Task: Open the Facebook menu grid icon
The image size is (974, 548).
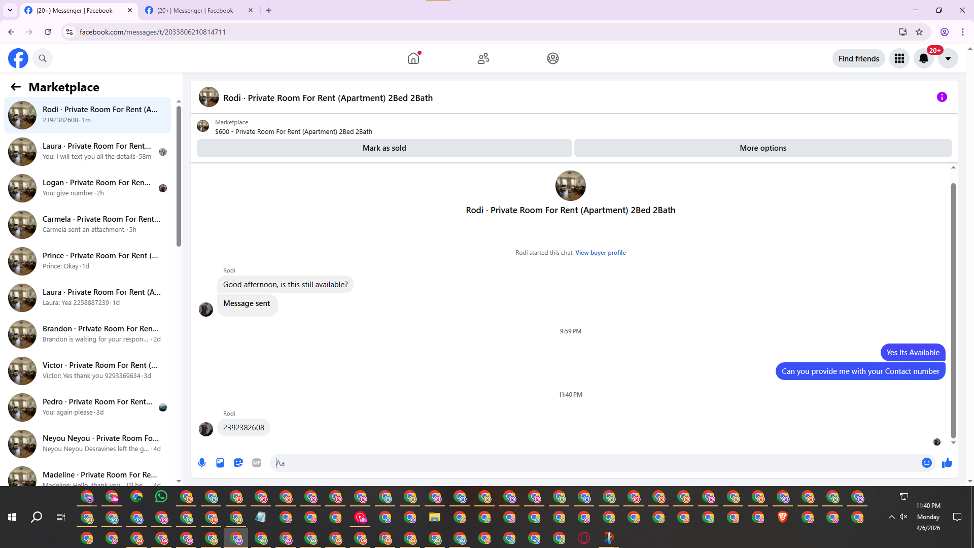Action: coord(899,58)
